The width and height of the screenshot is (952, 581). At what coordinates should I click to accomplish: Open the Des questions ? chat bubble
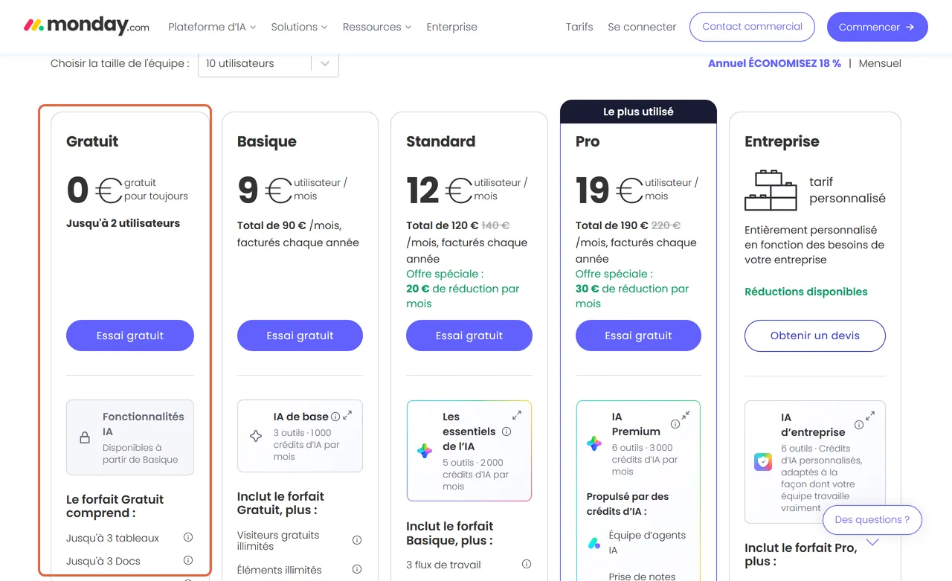pos(872,520)
